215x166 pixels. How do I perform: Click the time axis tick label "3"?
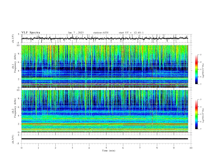(72, 148)
